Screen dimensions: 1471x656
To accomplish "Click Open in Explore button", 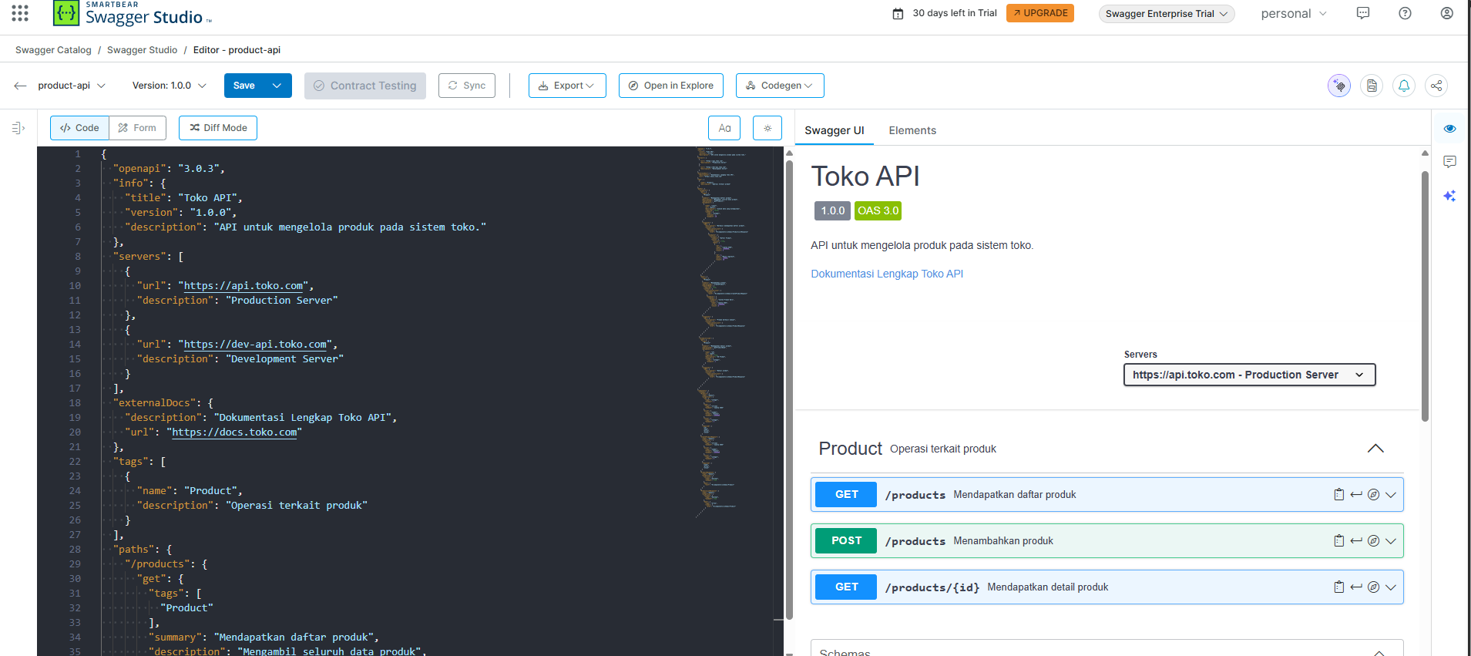I will tap(671, 86).
